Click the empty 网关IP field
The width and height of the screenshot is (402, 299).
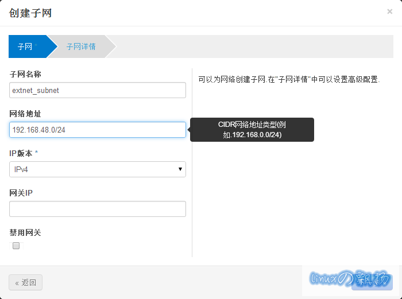coord(98,209)
